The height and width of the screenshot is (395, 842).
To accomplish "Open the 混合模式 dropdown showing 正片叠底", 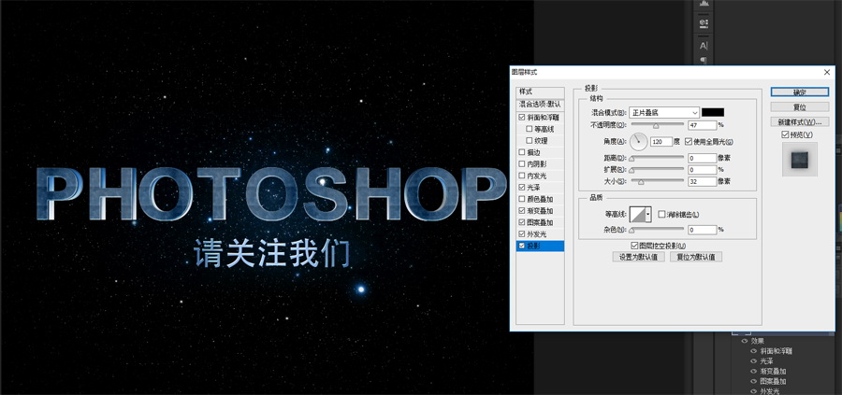I will click(x=664, y=113).
